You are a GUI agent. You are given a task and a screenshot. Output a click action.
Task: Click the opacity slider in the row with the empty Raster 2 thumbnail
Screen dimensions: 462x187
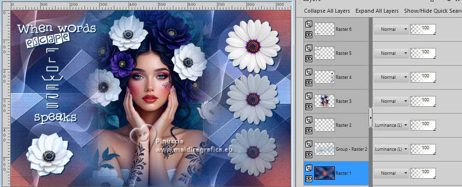coord(423,125)
